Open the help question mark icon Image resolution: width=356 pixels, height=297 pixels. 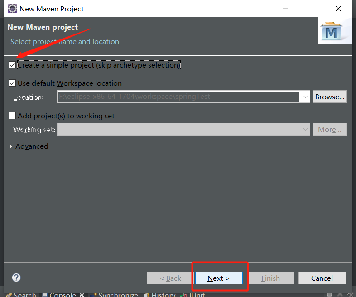point(16,278)
